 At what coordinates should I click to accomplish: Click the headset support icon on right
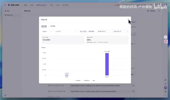click(166, 84)
